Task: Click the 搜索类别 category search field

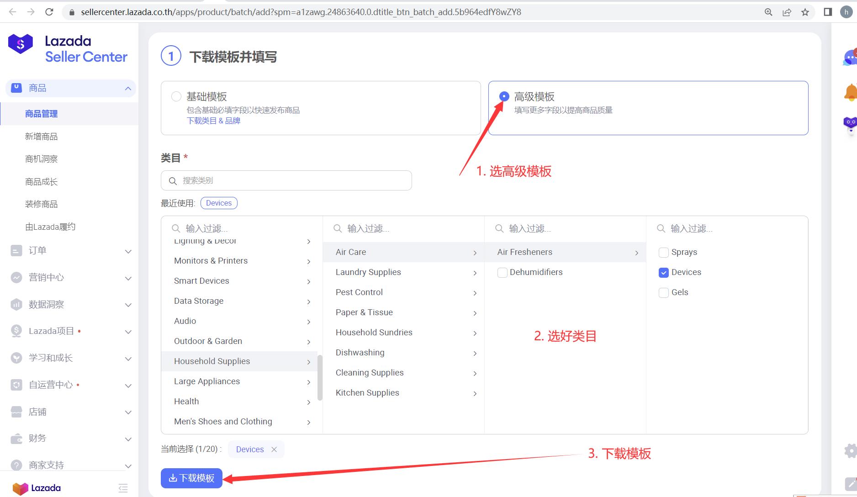Action: 286,180
